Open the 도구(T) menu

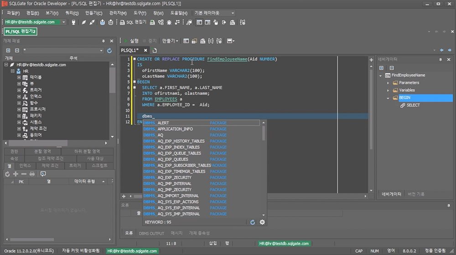point(140,13)
